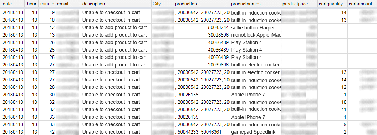Select product ID 50043244 cell
Image resolution: width=377 pixels, height=135 pixels.
202,27
